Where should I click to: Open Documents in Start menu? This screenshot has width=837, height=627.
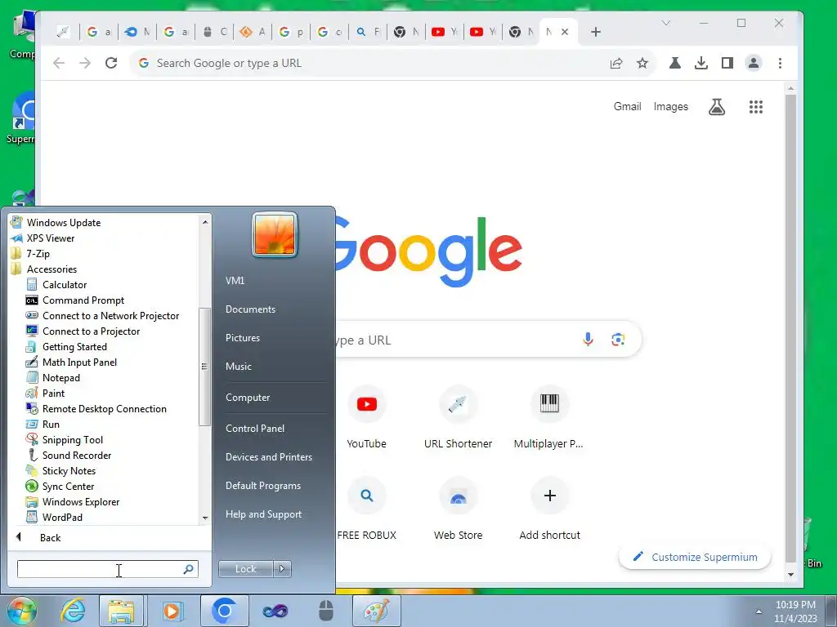click(250, 309)
